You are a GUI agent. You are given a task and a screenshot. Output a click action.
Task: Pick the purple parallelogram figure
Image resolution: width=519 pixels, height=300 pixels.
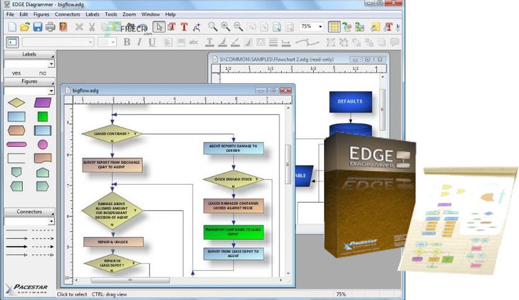[x=43, y=102]
